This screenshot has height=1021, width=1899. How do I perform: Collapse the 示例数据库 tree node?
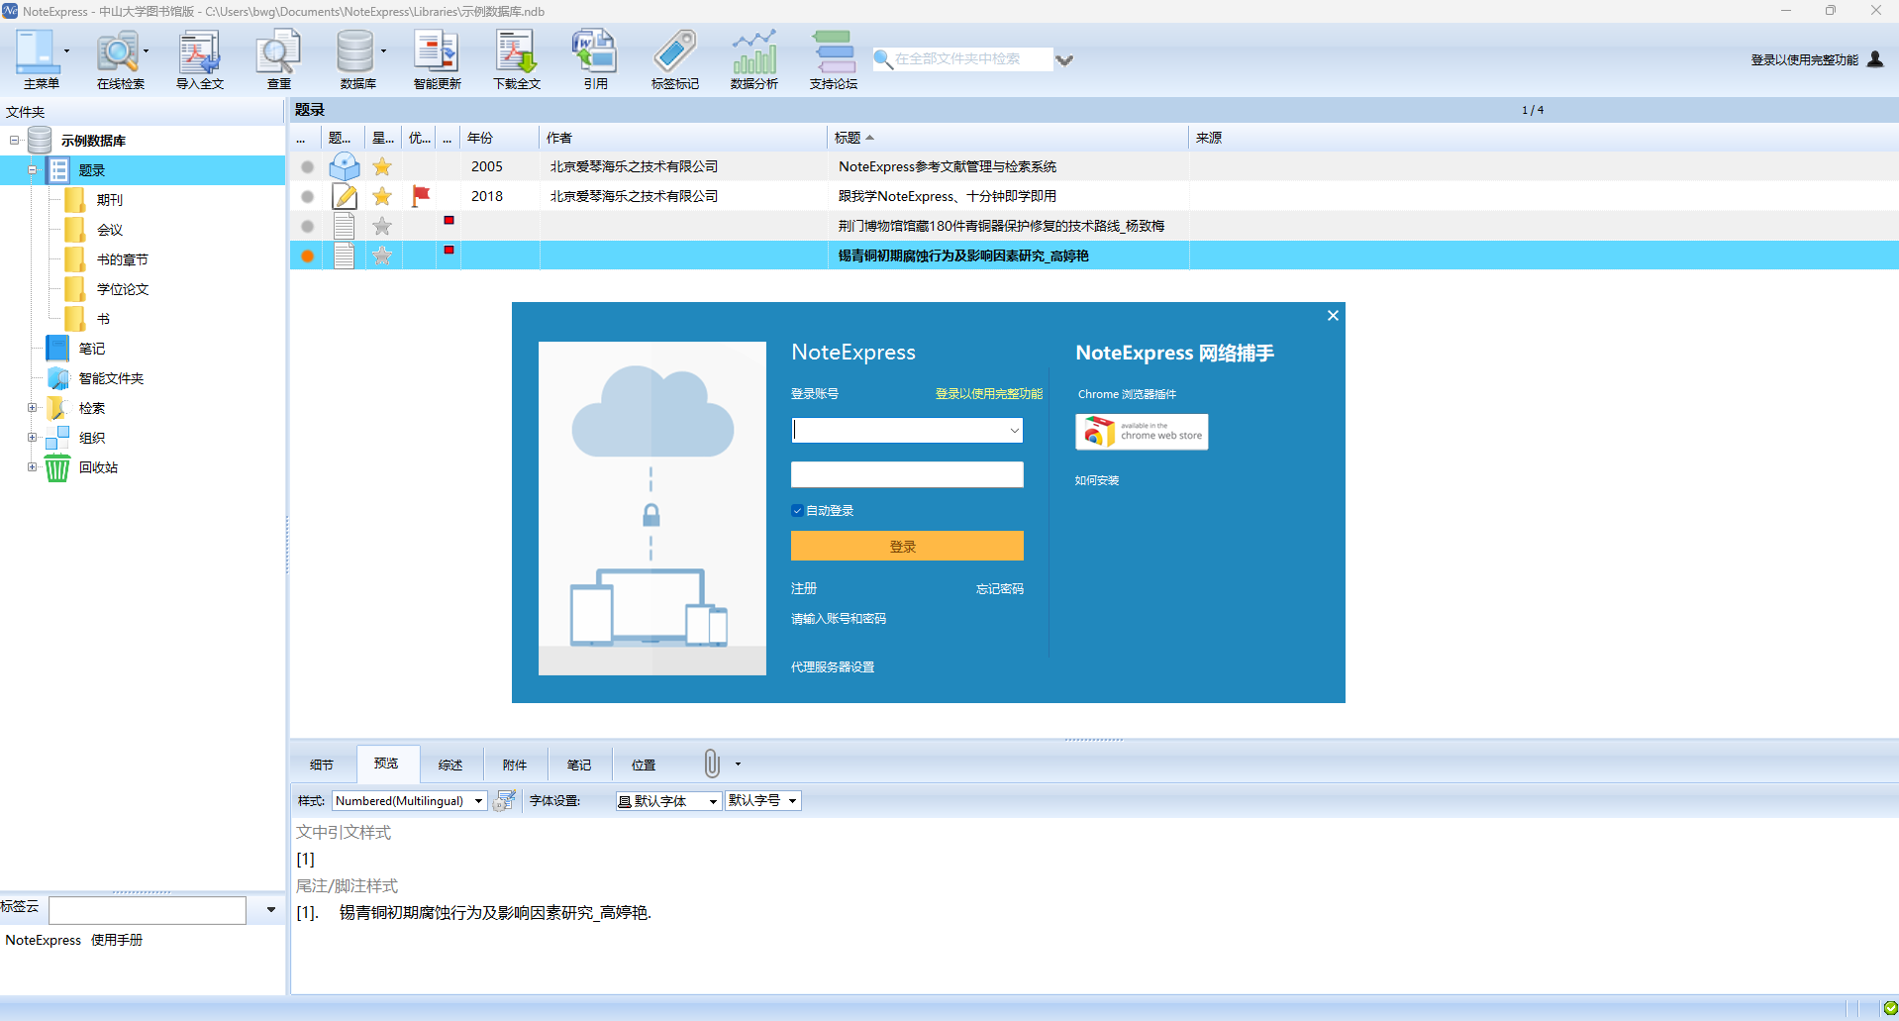coord(15,141)
